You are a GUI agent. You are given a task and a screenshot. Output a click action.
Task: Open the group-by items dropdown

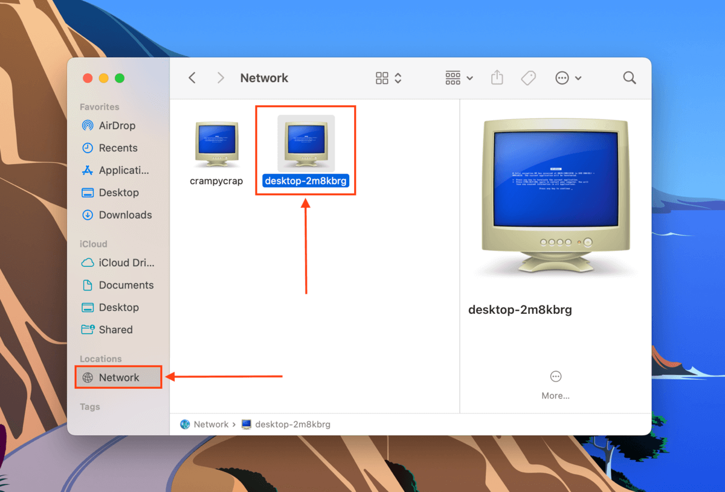[x=459, y=78]
